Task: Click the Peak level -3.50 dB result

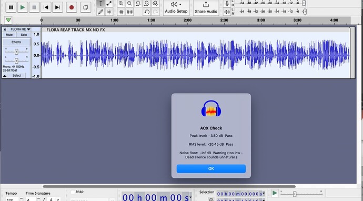Action: pos(211,136)
